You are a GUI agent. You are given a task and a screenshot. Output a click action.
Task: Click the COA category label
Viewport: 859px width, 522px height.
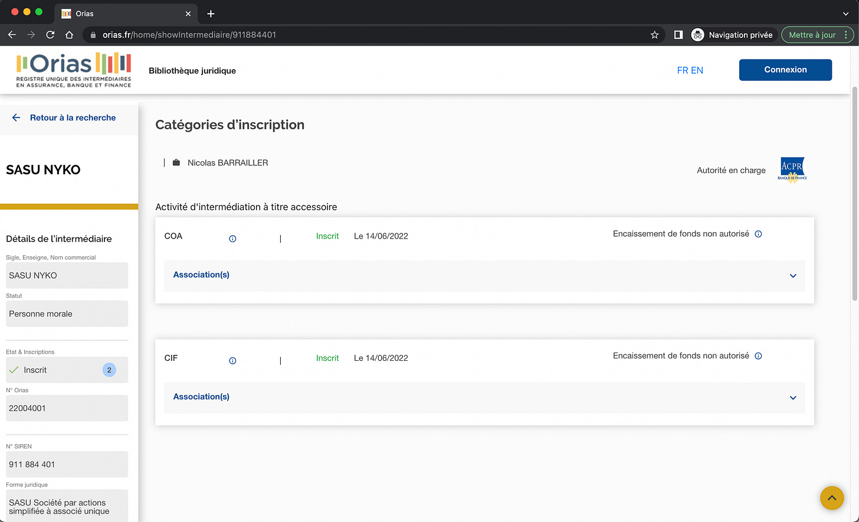tap(173, 236)
